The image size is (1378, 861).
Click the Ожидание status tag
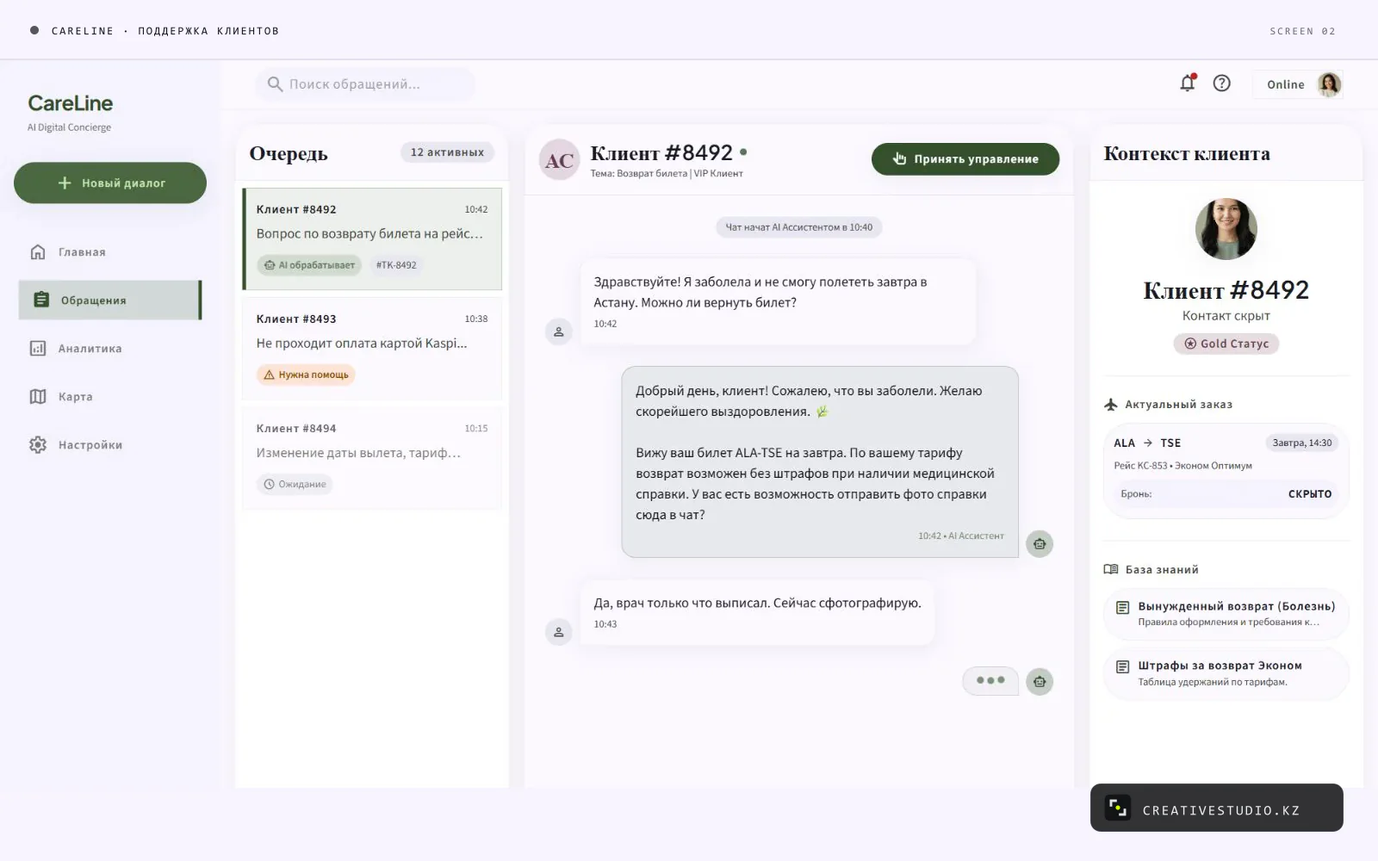click(x=295, y=484)
